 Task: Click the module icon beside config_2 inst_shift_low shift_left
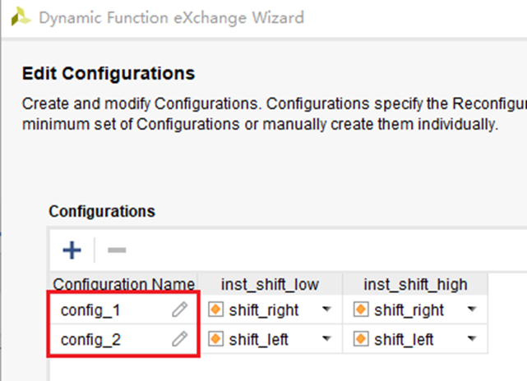pos(216,339)
